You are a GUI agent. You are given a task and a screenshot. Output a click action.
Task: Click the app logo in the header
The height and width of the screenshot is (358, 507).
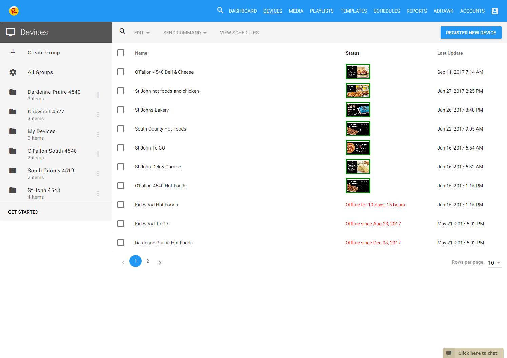pyautogui.click(x=14, y=11)
